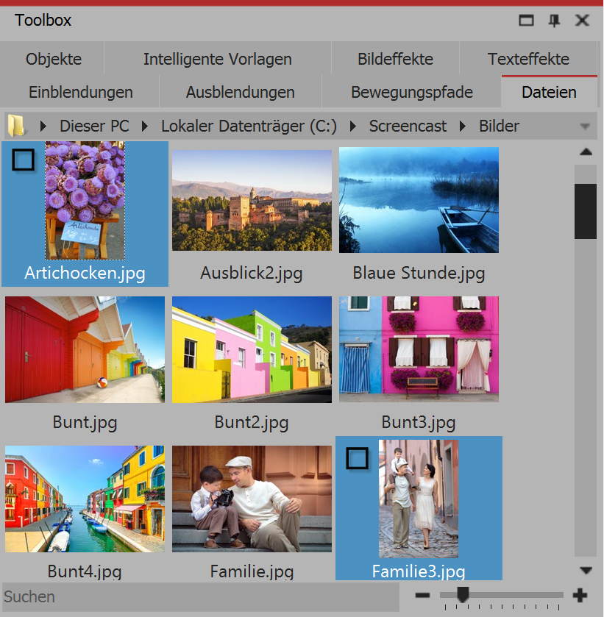Pin the Toolbox panel
The image size is (604, 617).
tap(554, 21)
